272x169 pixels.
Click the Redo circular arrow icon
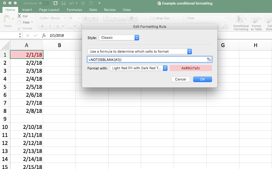(x=83, y=3)
